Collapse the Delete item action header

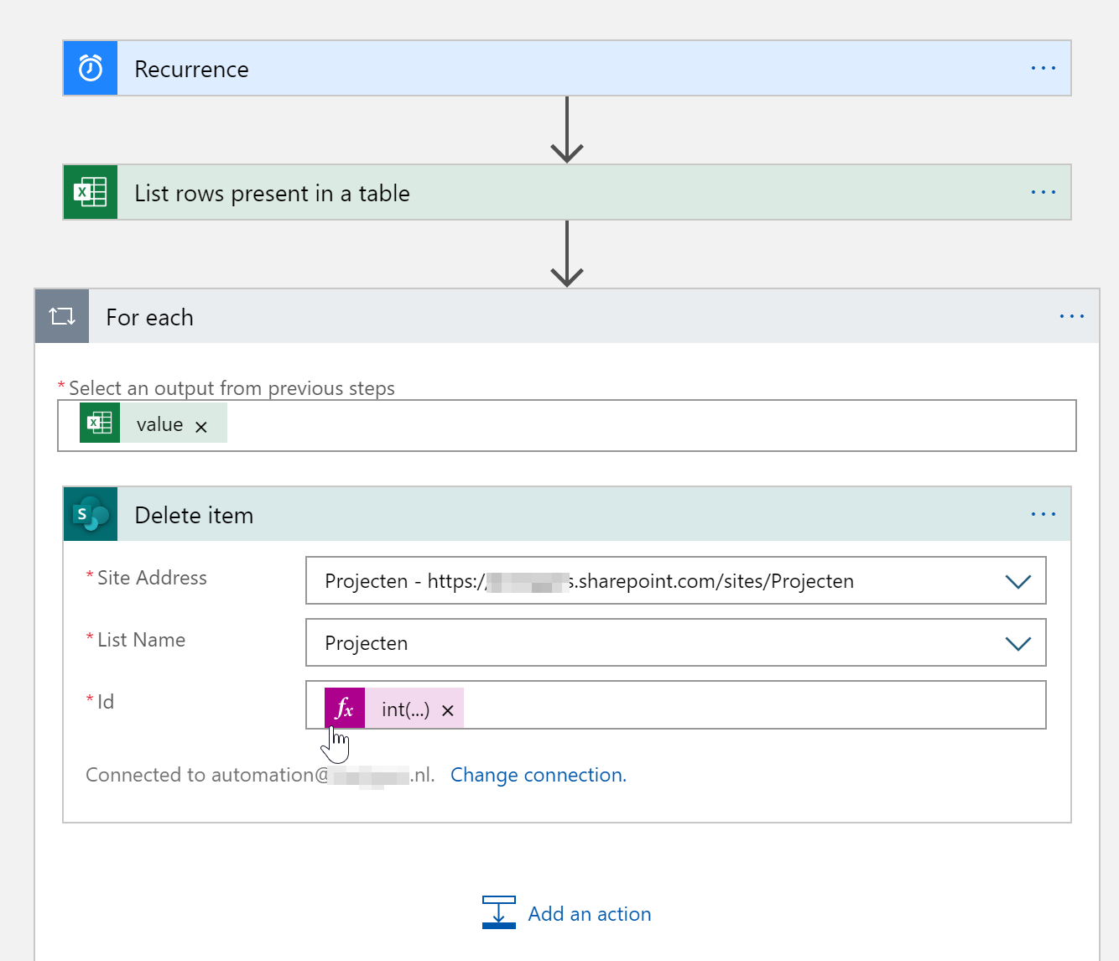[567, 514]
